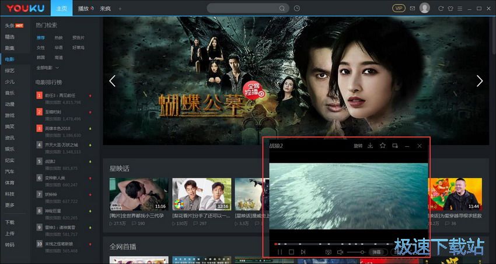The image size is (496, 264).
Task: Open 综艺 in the sidebar
Action: [x=10, y=71]
